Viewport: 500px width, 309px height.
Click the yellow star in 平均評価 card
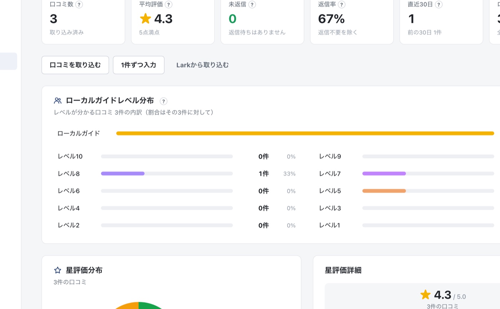pyautogui.click(x=145, y=19)
